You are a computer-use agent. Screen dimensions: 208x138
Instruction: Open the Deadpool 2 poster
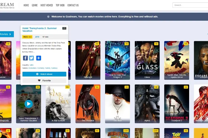coord(177,104)
